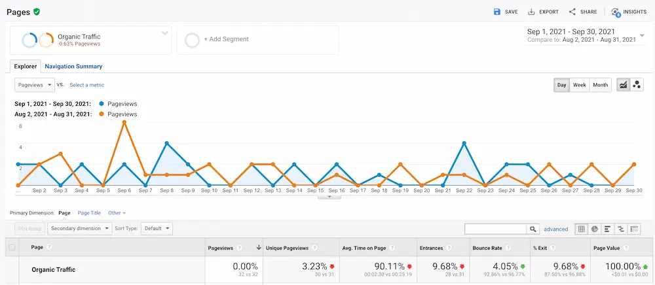Image resolution: width=655 pixels, height=285 pixels.
Task: Click the search magnifier button
Action: click(533, 229)
